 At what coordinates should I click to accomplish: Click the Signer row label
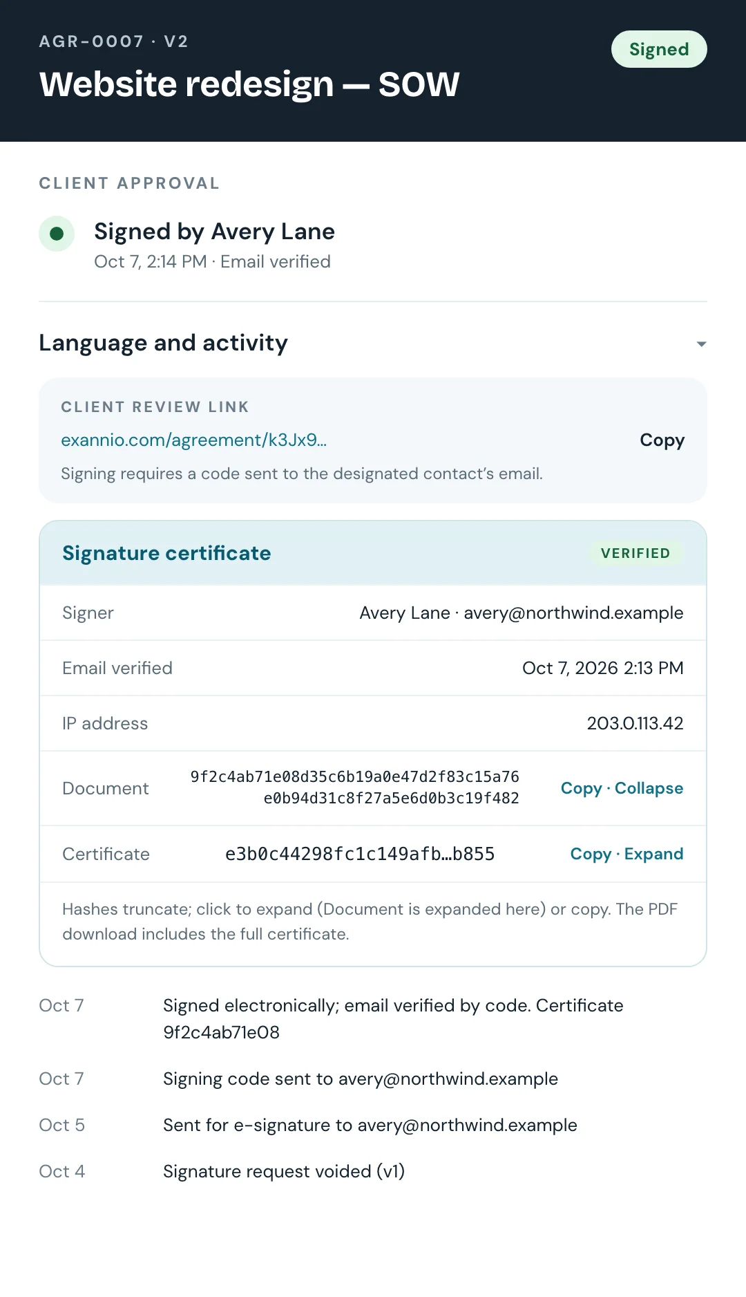[88, 613]
